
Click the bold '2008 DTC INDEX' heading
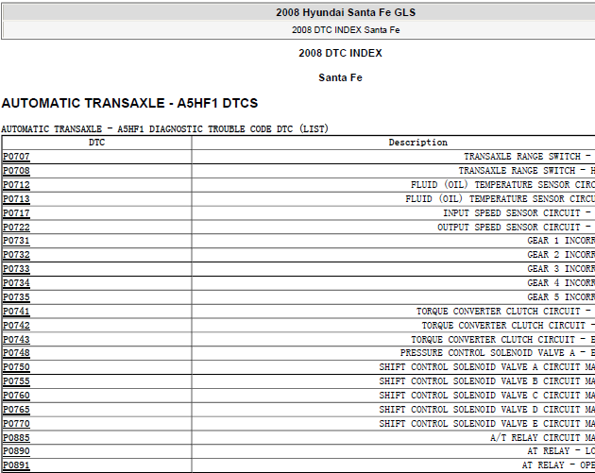click(x=340, y=53)
